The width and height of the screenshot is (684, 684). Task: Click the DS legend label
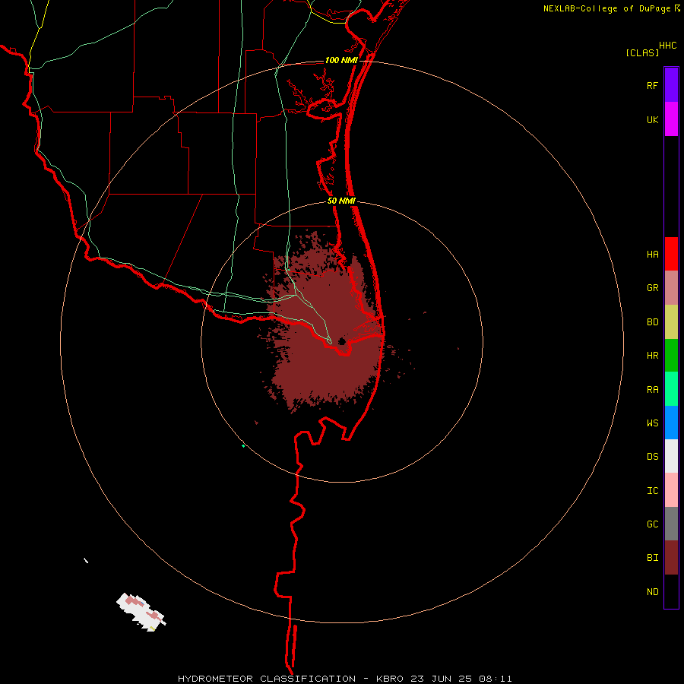pyautogui.click(x=652, y=457)
